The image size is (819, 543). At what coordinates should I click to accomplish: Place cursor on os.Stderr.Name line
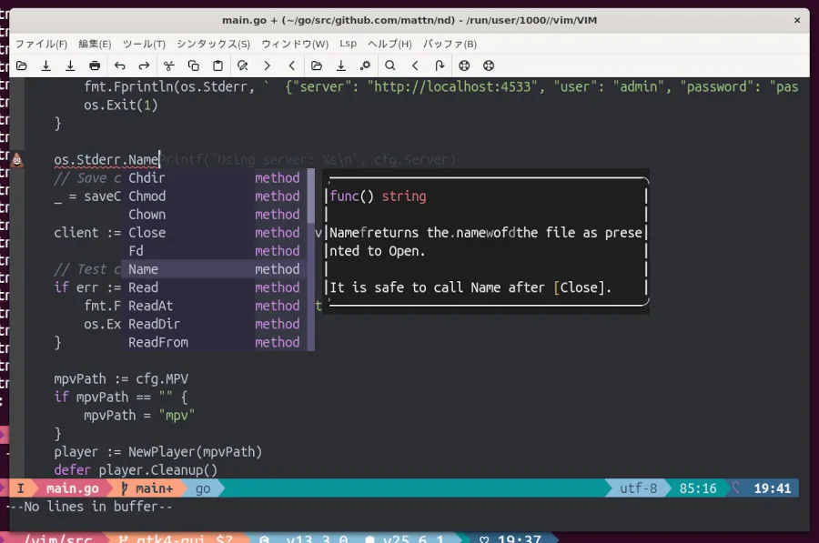pos(106,160)
